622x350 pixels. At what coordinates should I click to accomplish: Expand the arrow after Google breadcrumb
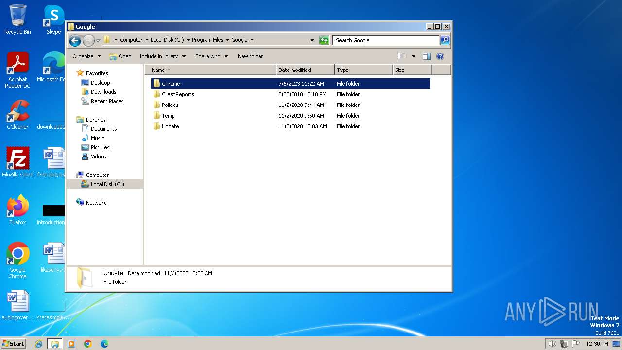point(252,40)
